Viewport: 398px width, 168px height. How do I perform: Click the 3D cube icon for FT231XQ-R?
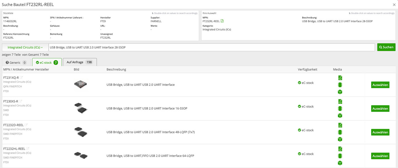[x=340, y=92]
